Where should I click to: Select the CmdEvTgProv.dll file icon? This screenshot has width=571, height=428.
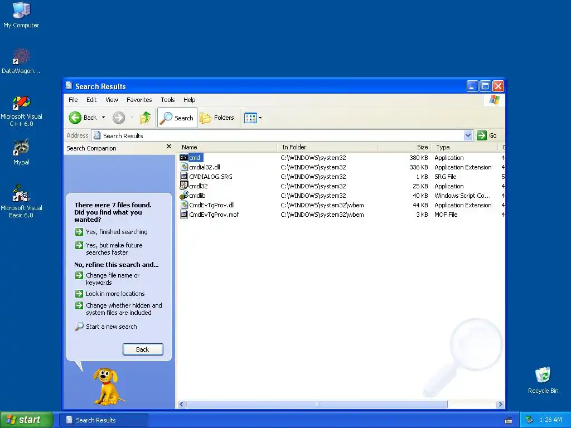184,205
